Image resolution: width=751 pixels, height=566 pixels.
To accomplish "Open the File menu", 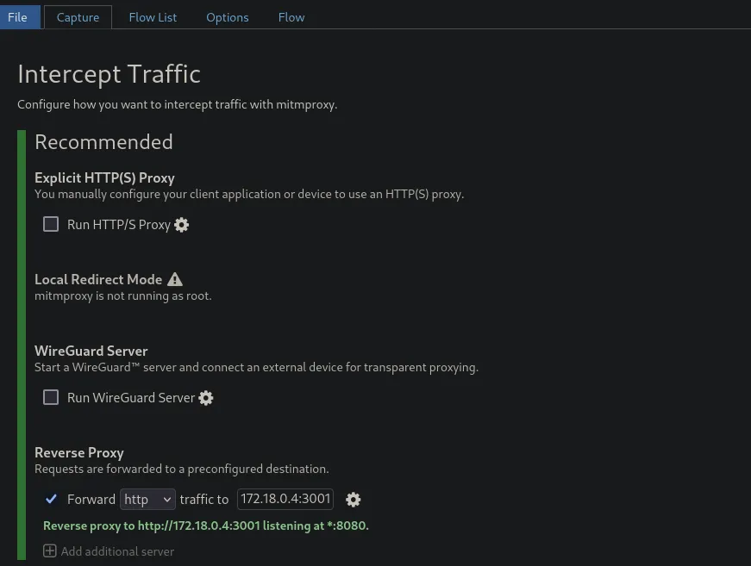I will click(x=18, y=16).
